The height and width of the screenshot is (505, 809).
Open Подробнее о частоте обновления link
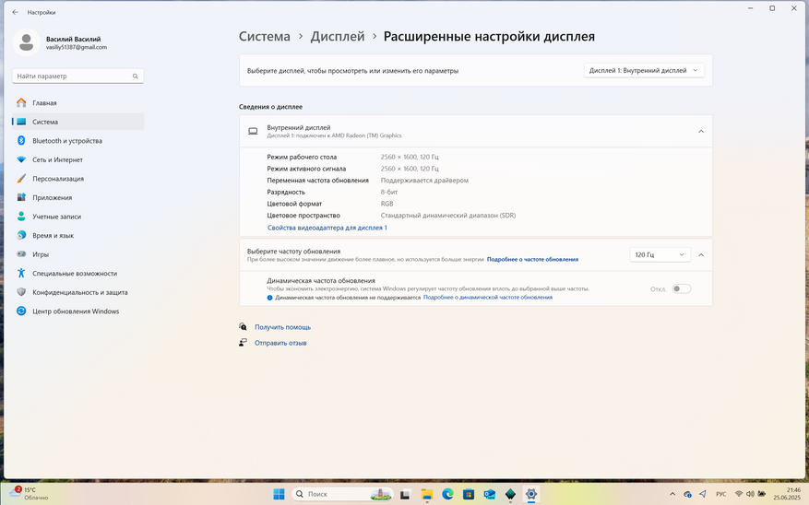tap(532, 260)
